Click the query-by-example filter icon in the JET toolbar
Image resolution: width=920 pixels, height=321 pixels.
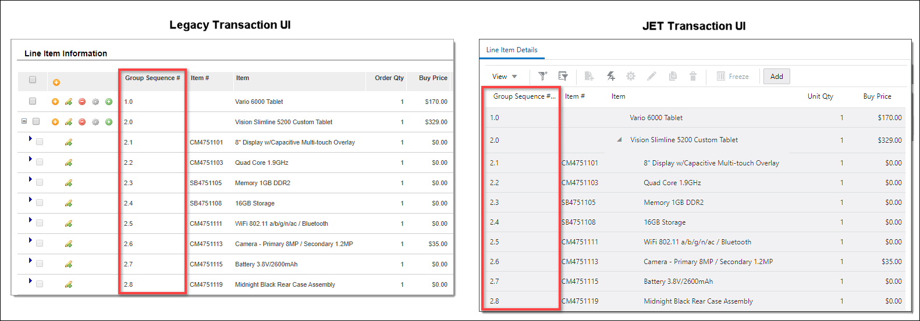pos(563,76)
